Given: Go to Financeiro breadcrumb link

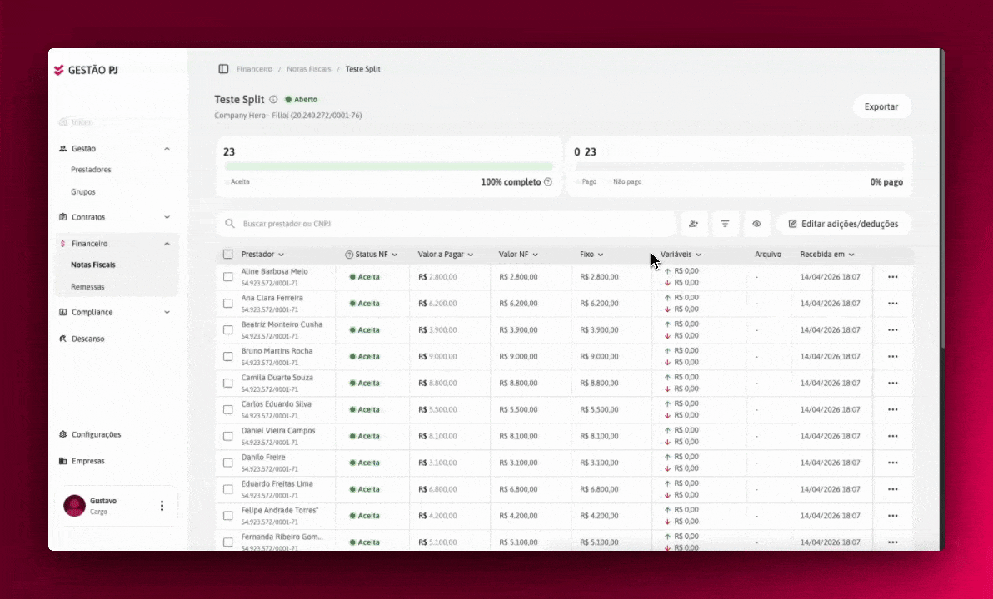Looking at the screenshot, I should click(x=255, y=69).
